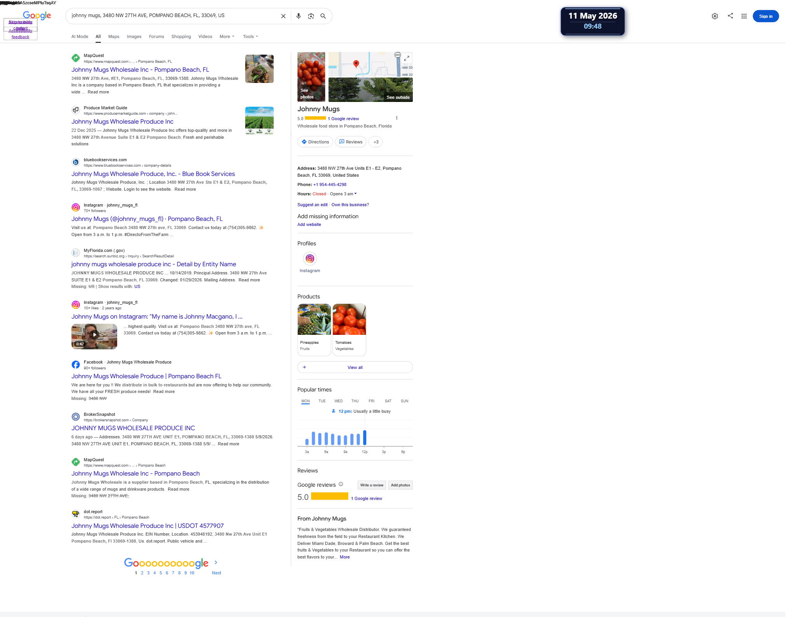Open the Tomatoes product card
This screenshot has width=790, height=617.
pyautogui.click(x=349, y=329)
